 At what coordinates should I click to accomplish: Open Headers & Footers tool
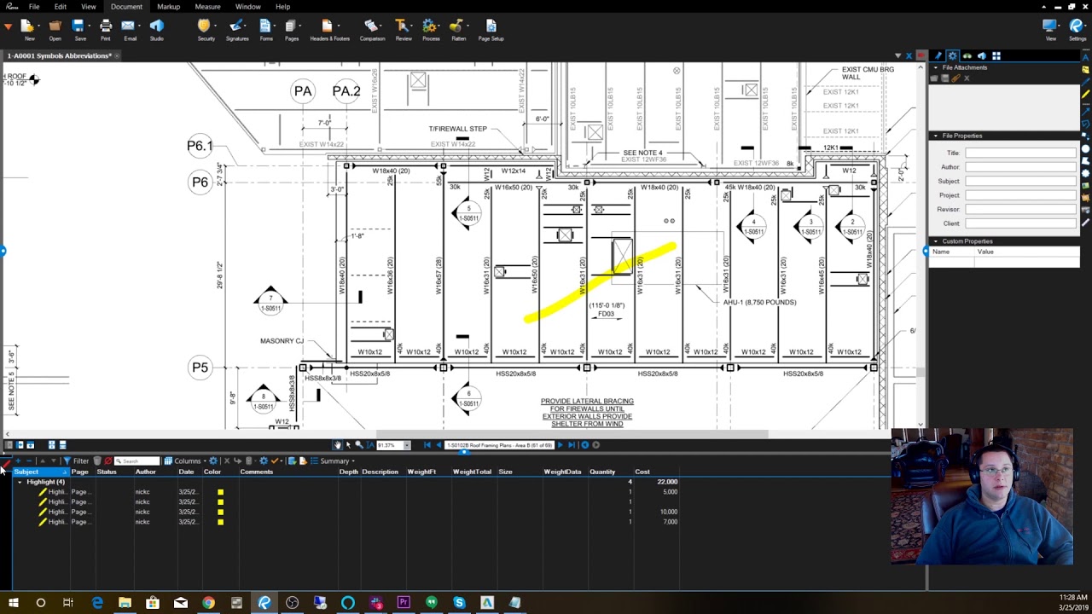pos(329,29)
